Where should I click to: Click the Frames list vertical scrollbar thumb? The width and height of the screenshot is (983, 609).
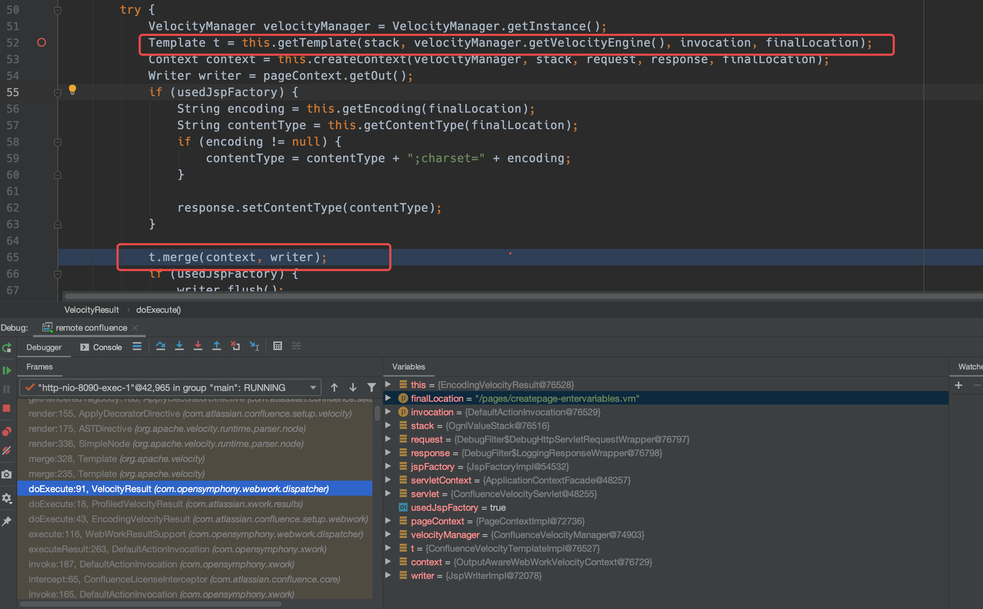377,413
